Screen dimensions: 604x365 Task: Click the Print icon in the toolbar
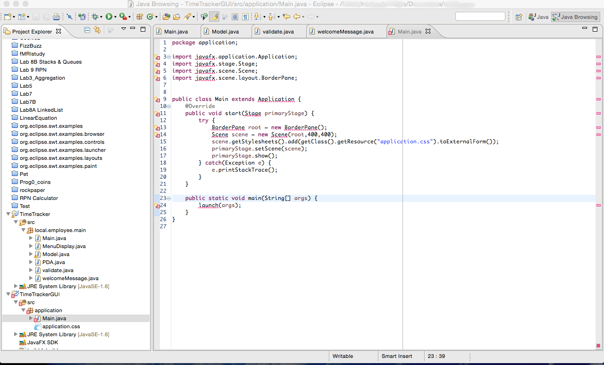click(56, 17)
